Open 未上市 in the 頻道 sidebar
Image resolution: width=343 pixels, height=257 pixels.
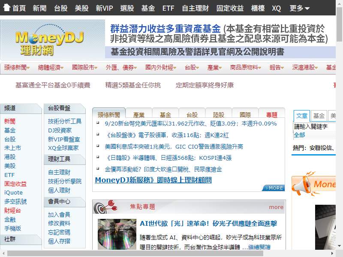(x=12, y=148)
